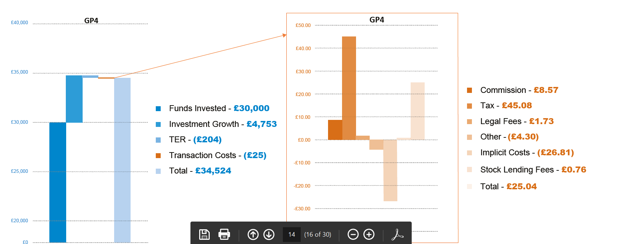
Task: Go to next page with down arrow
Action: (269, 234)
